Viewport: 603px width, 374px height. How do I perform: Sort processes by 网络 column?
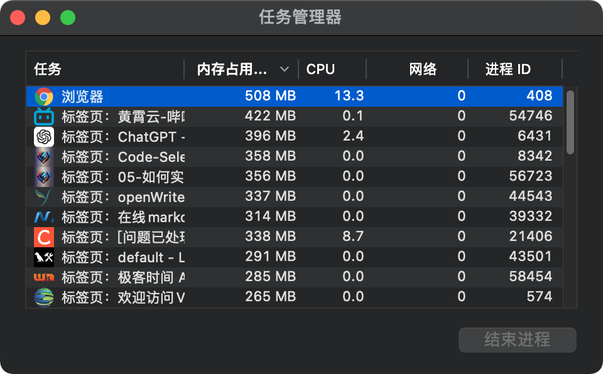click(422, 69)
